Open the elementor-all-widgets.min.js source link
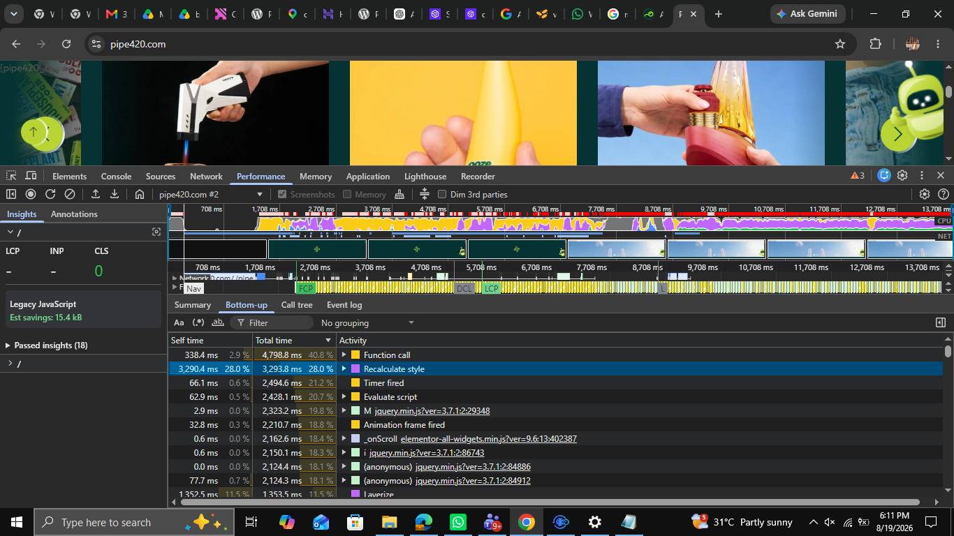This screenshot has width=954, height=536. (489, 439)
